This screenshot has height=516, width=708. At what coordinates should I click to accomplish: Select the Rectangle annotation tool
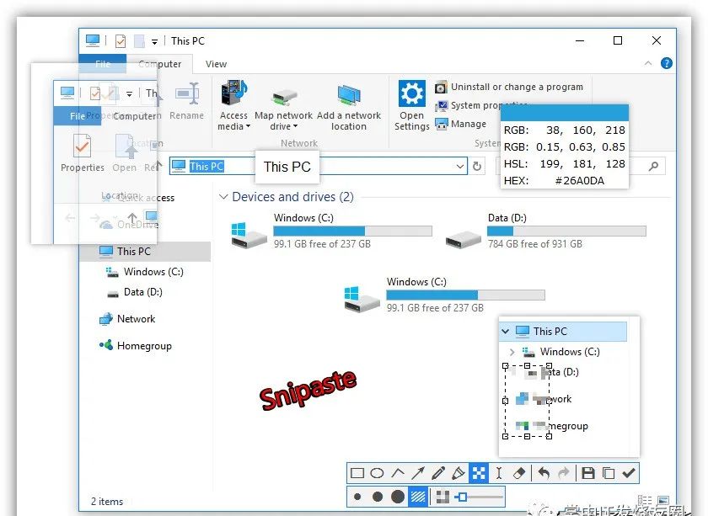[357, 473]
